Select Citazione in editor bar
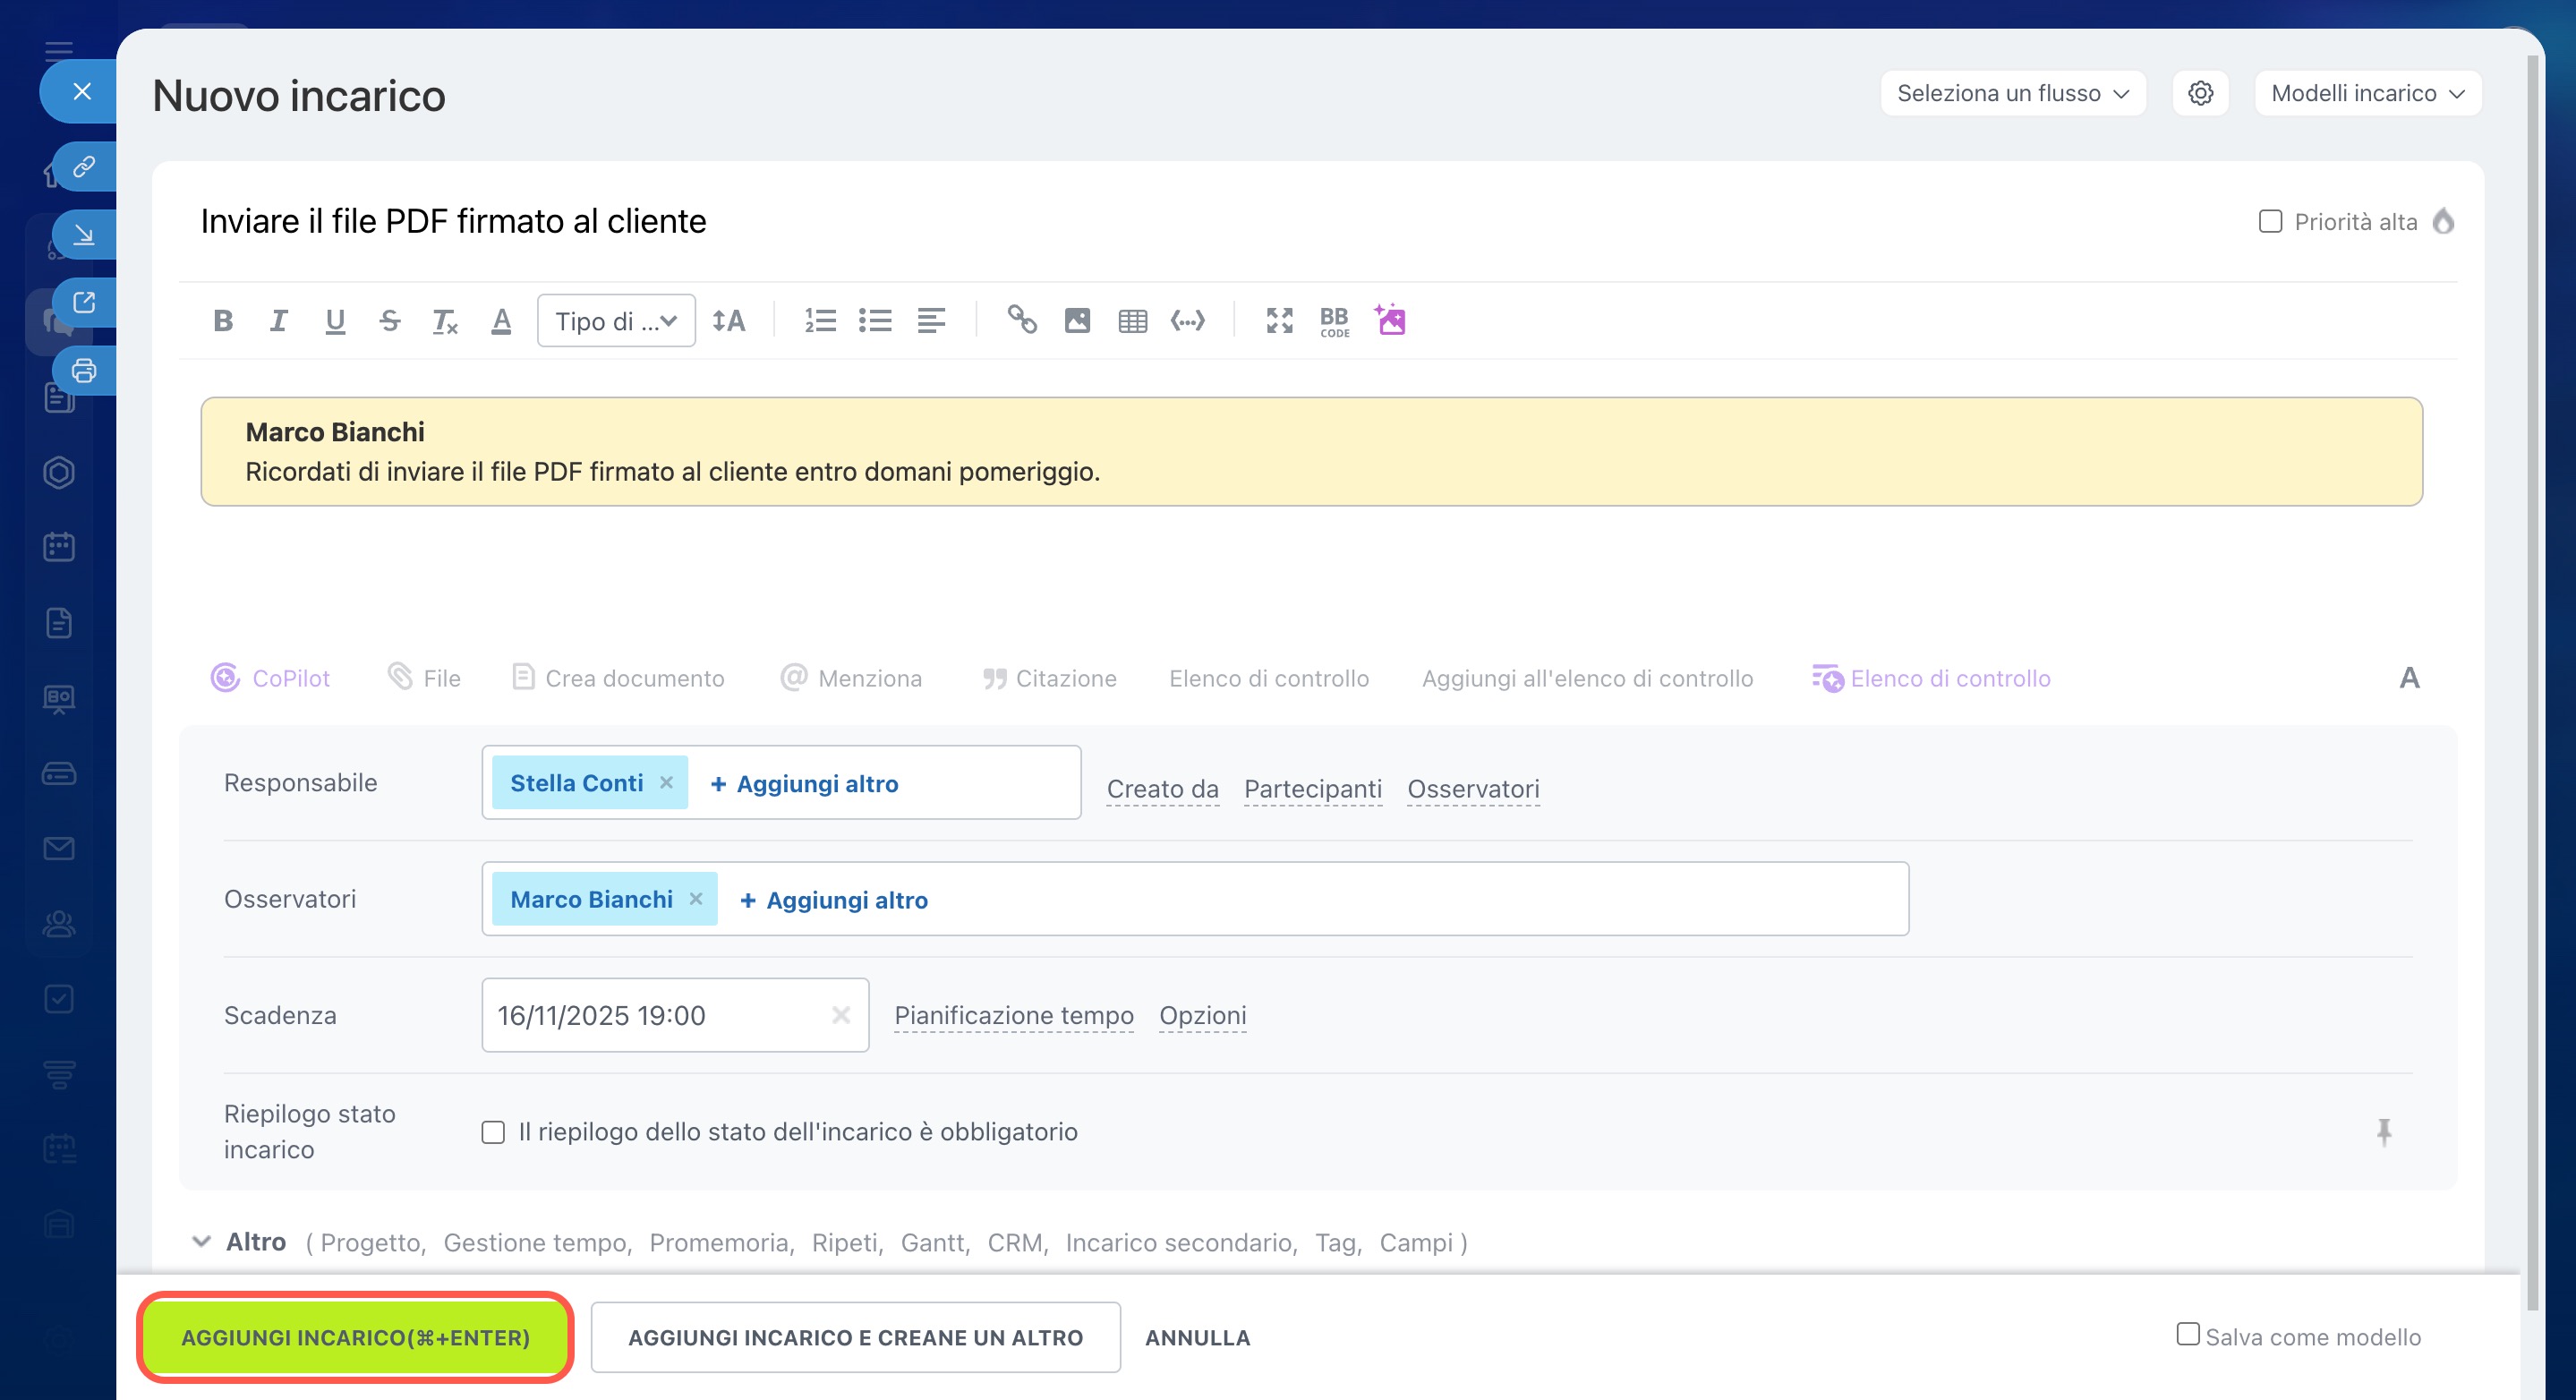 [x=1049, y=678]
